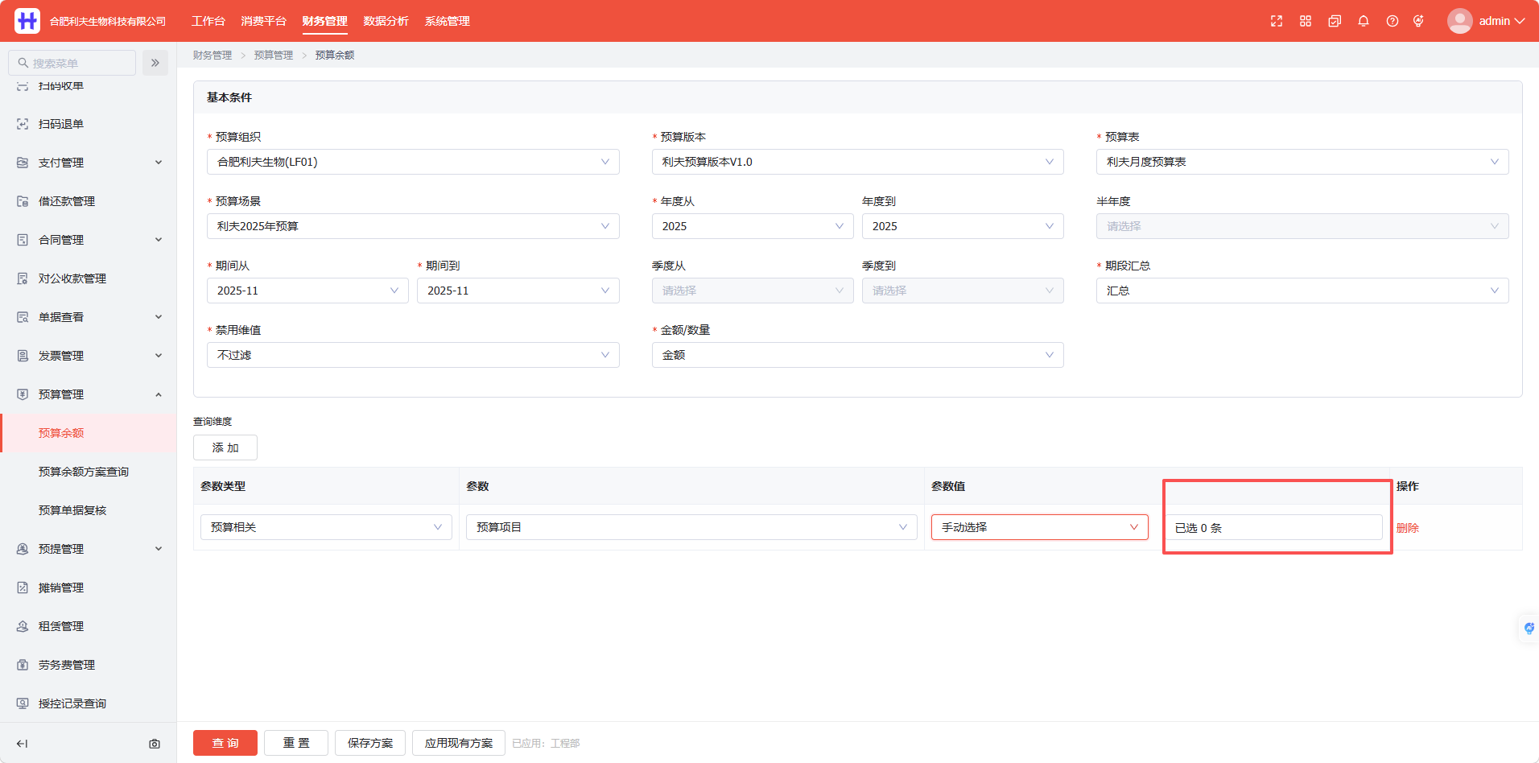Click the fullscreen icon in top bar

tap(1277, 21)
